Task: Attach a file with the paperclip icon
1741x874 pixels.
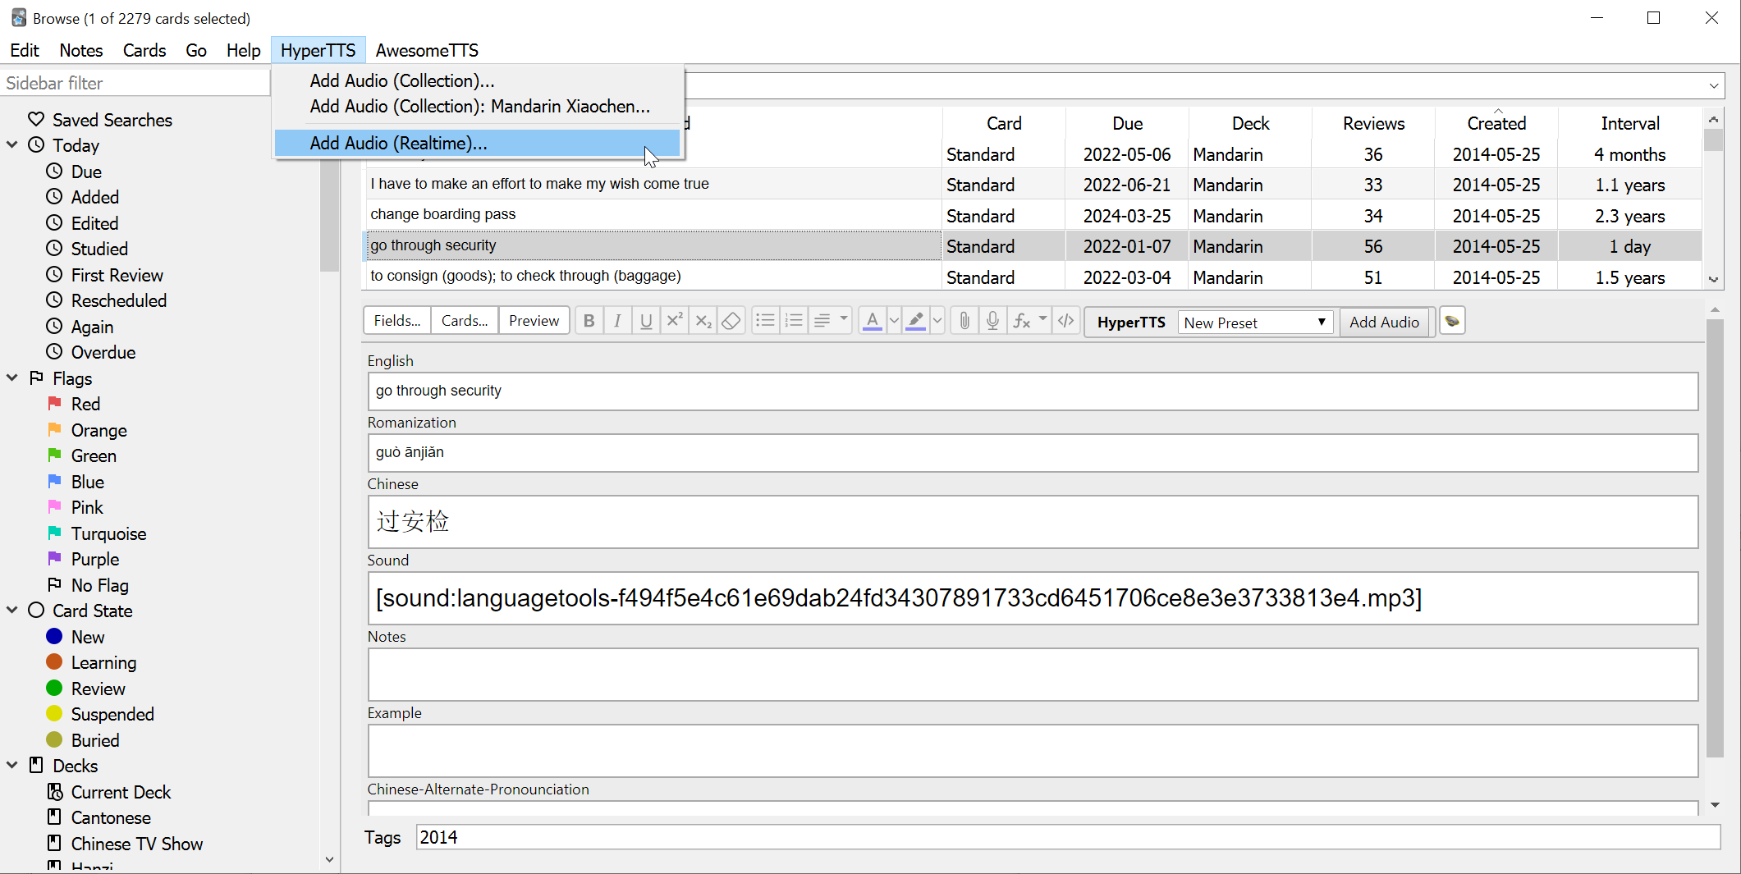Action: (x=964, y=321)
